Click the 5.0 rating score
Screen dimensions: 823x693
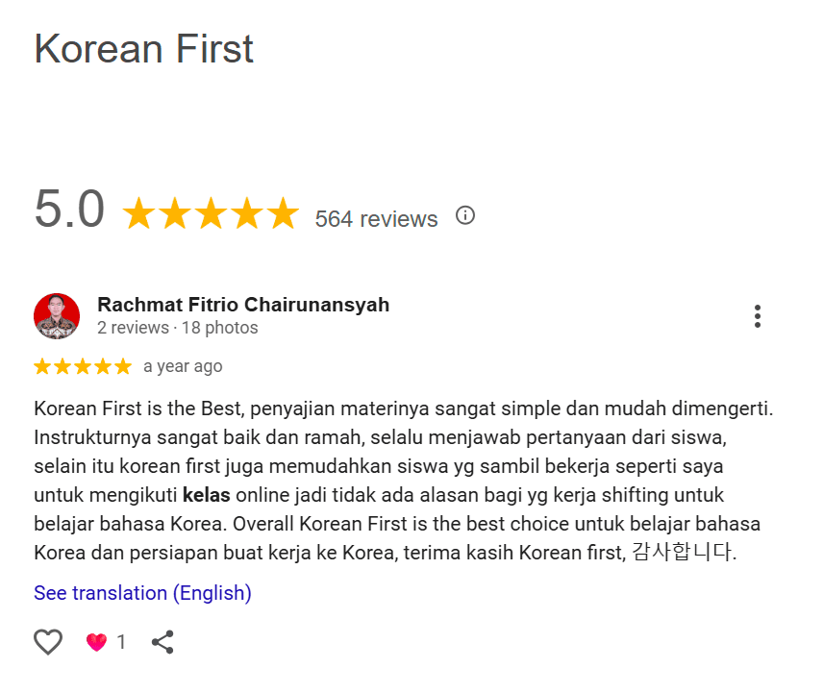click(x=69, y=210)
